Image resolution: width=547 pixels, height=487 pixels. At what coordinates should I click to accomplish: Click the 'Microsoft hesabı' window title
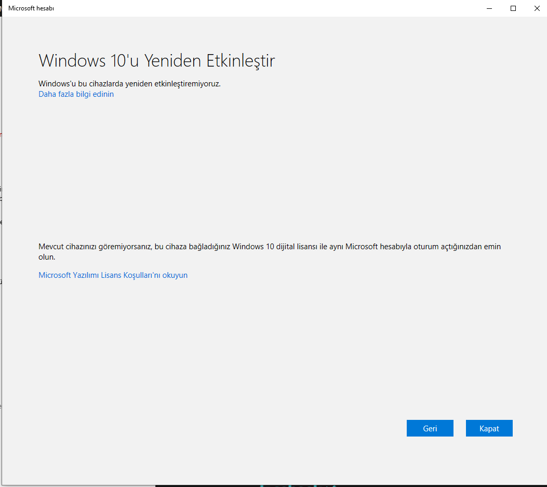tap(31, 8)
